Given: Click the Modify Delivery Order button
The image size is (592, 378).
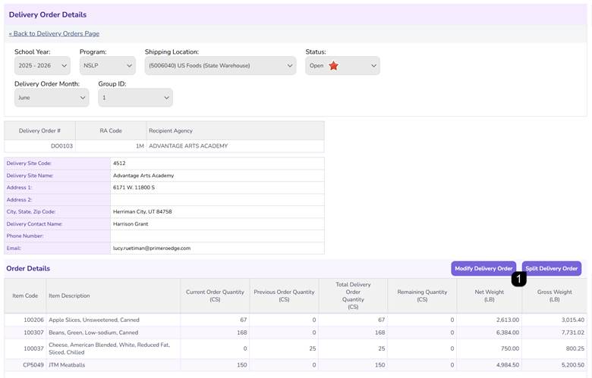Looking at the screenshot, I should pyautogui.click(x=483, y=268).
